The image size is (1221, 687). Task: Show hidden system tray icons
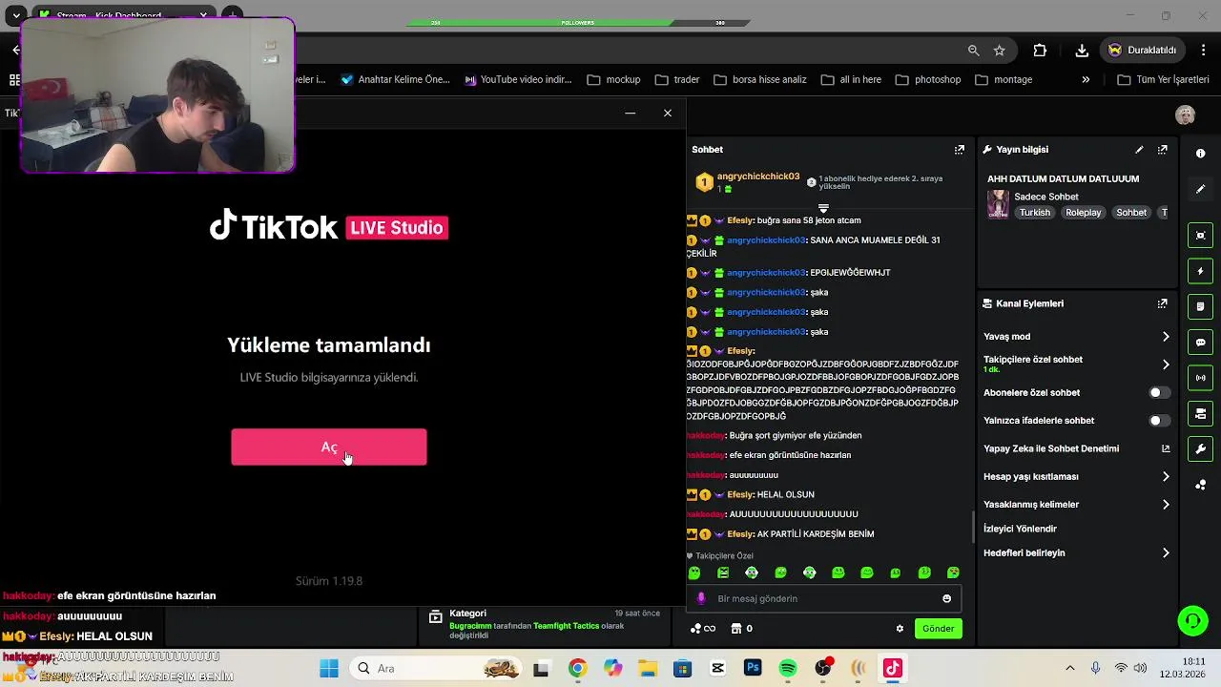point(1069,668)
